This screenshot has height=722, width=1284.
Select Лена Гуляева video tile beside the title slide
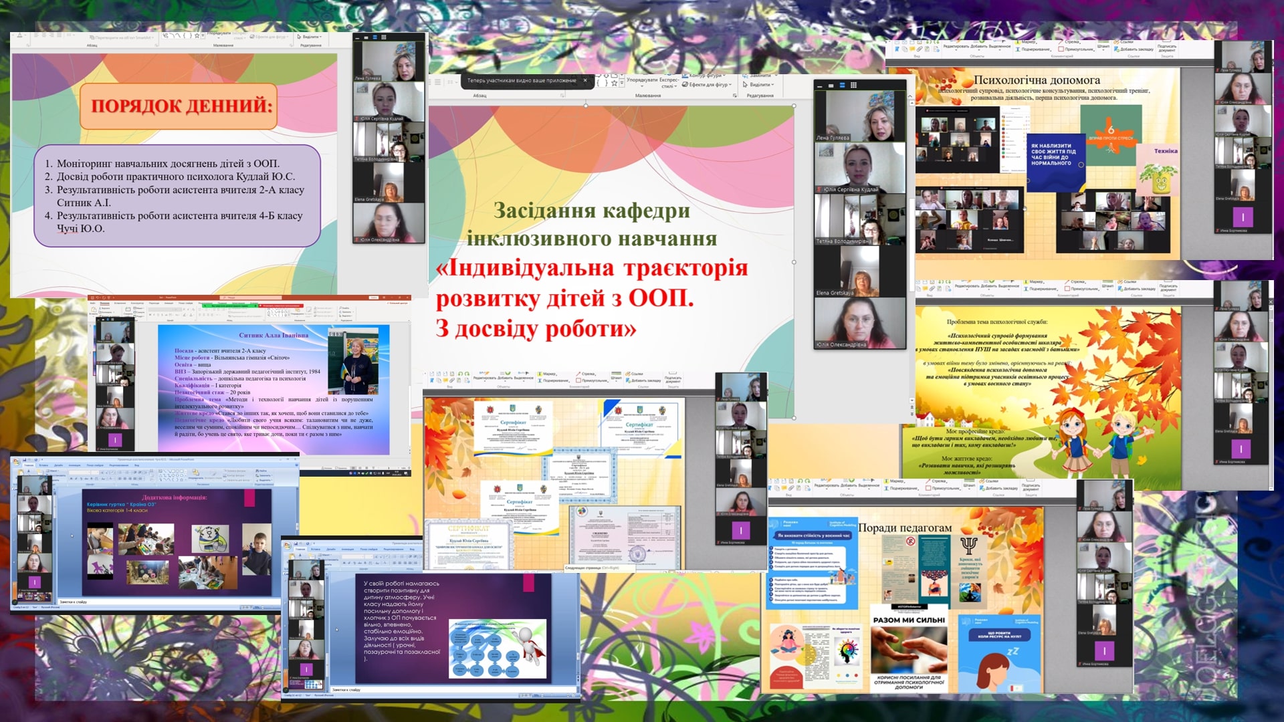[x=860, y=116]
